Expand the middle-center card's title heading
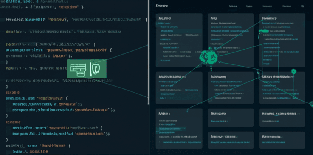The image size is (313, 155). [x=218, y=76]
